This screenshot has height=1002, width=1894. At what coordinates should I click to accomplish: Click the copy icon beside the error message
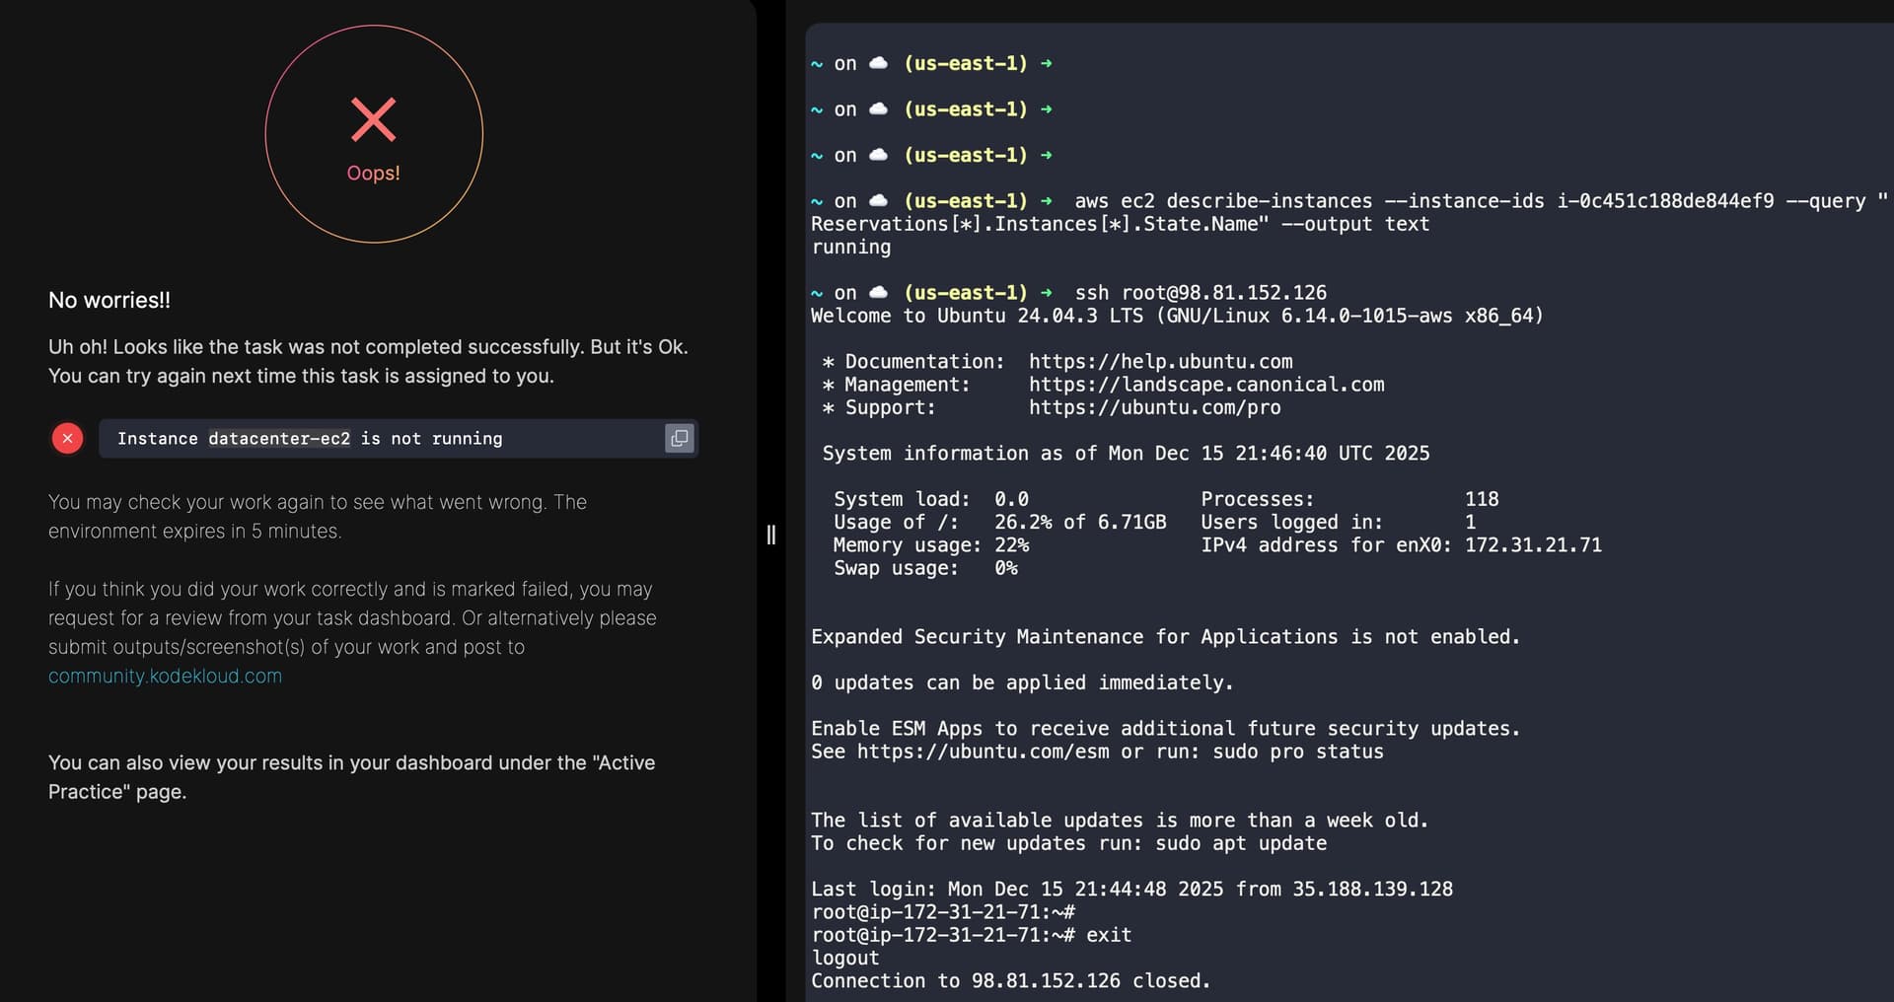pyautogui.click(x=680, y=438)
